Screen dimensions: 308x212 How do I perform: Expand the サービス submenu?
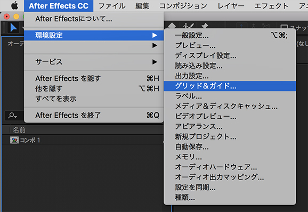pyautogui.click(x=94, y=62)
